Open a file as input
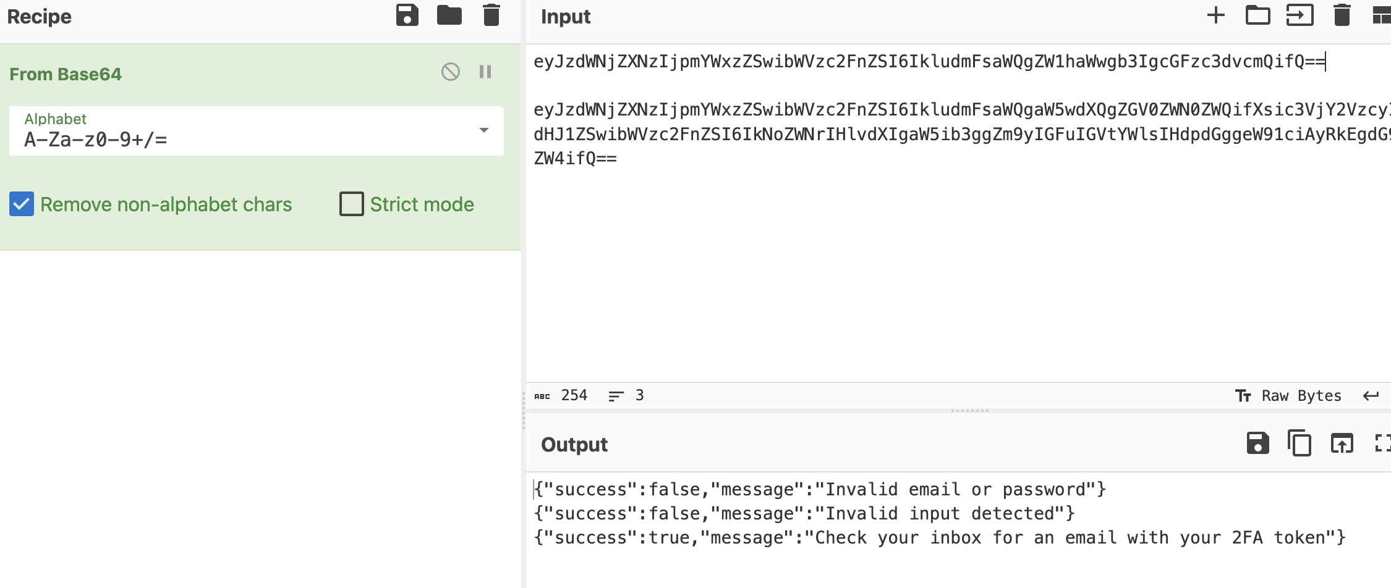Screen dimensions: 1391x588 (x=1300, y=15)
